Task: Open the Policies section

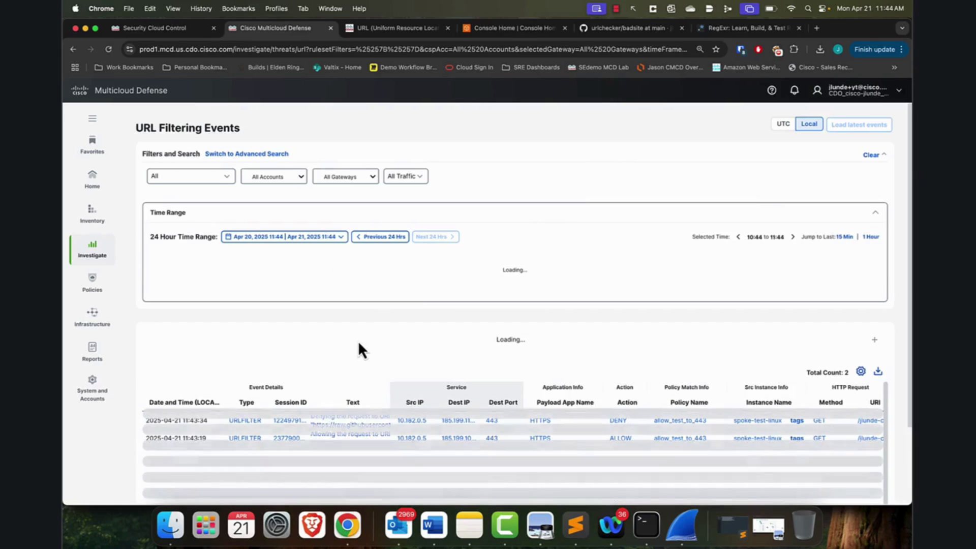Action: tap(92, 283)
